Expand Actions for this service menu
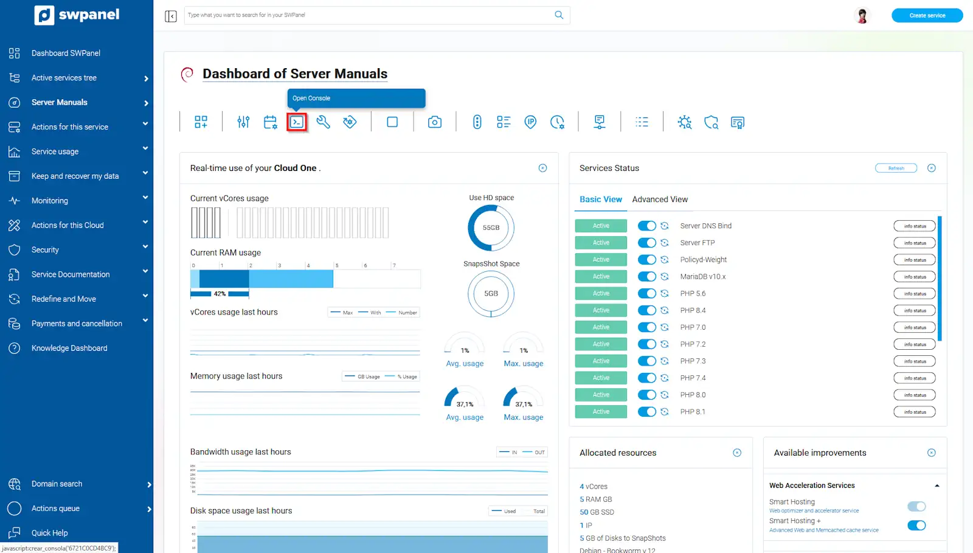The width and height of the screenshot is (973, 553). pyautogui.click(x=77, y=127)
